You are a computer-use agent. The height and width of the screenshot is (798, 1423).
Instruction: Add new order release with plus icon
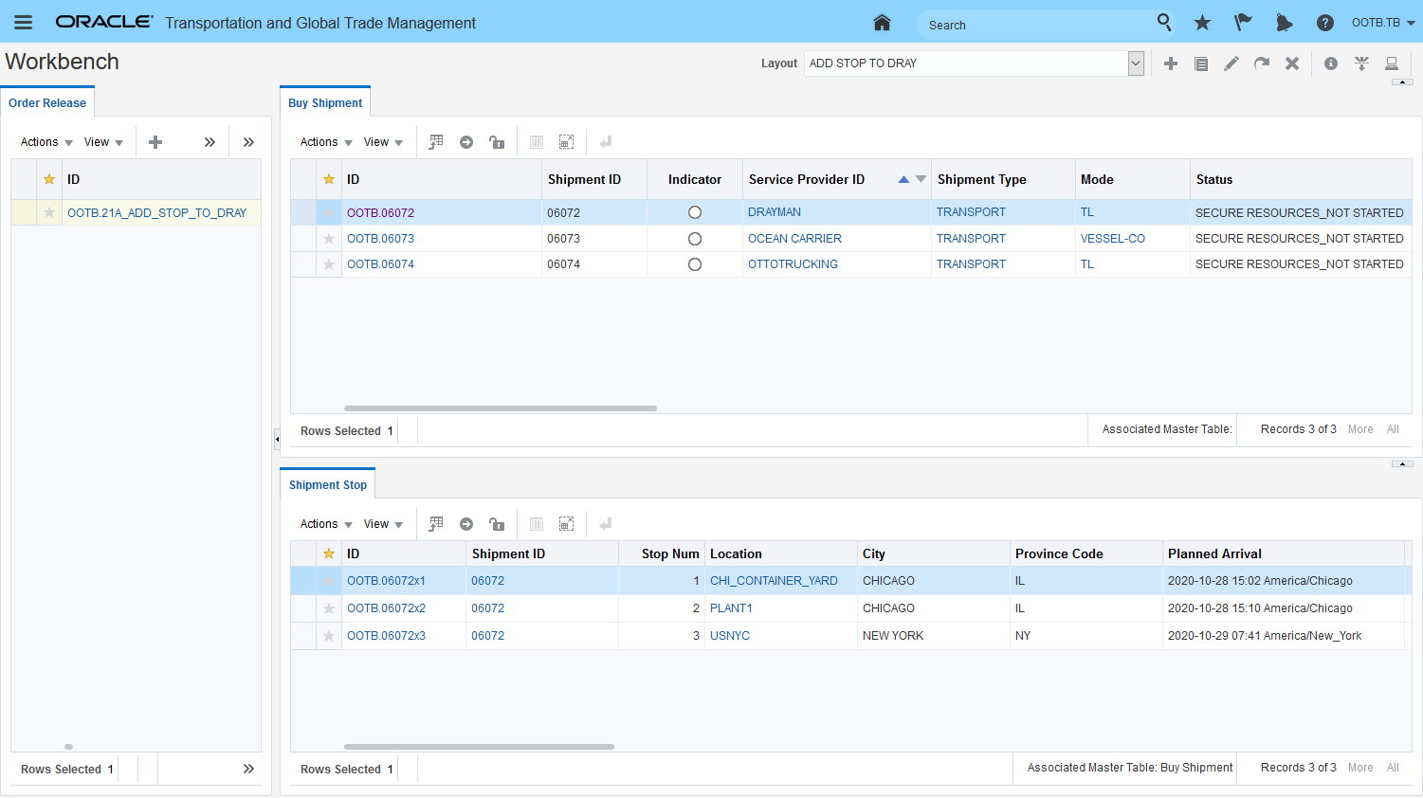(155, 142)
